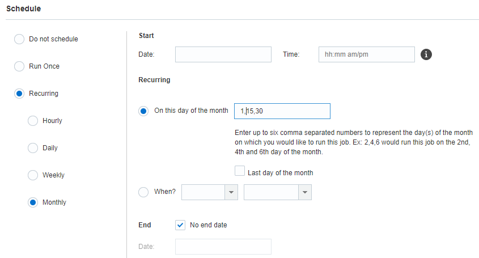Image resolution: width=479 pixels, height=258 pixels.
Task: Click the End Date input field
Action: coord(223,247)
